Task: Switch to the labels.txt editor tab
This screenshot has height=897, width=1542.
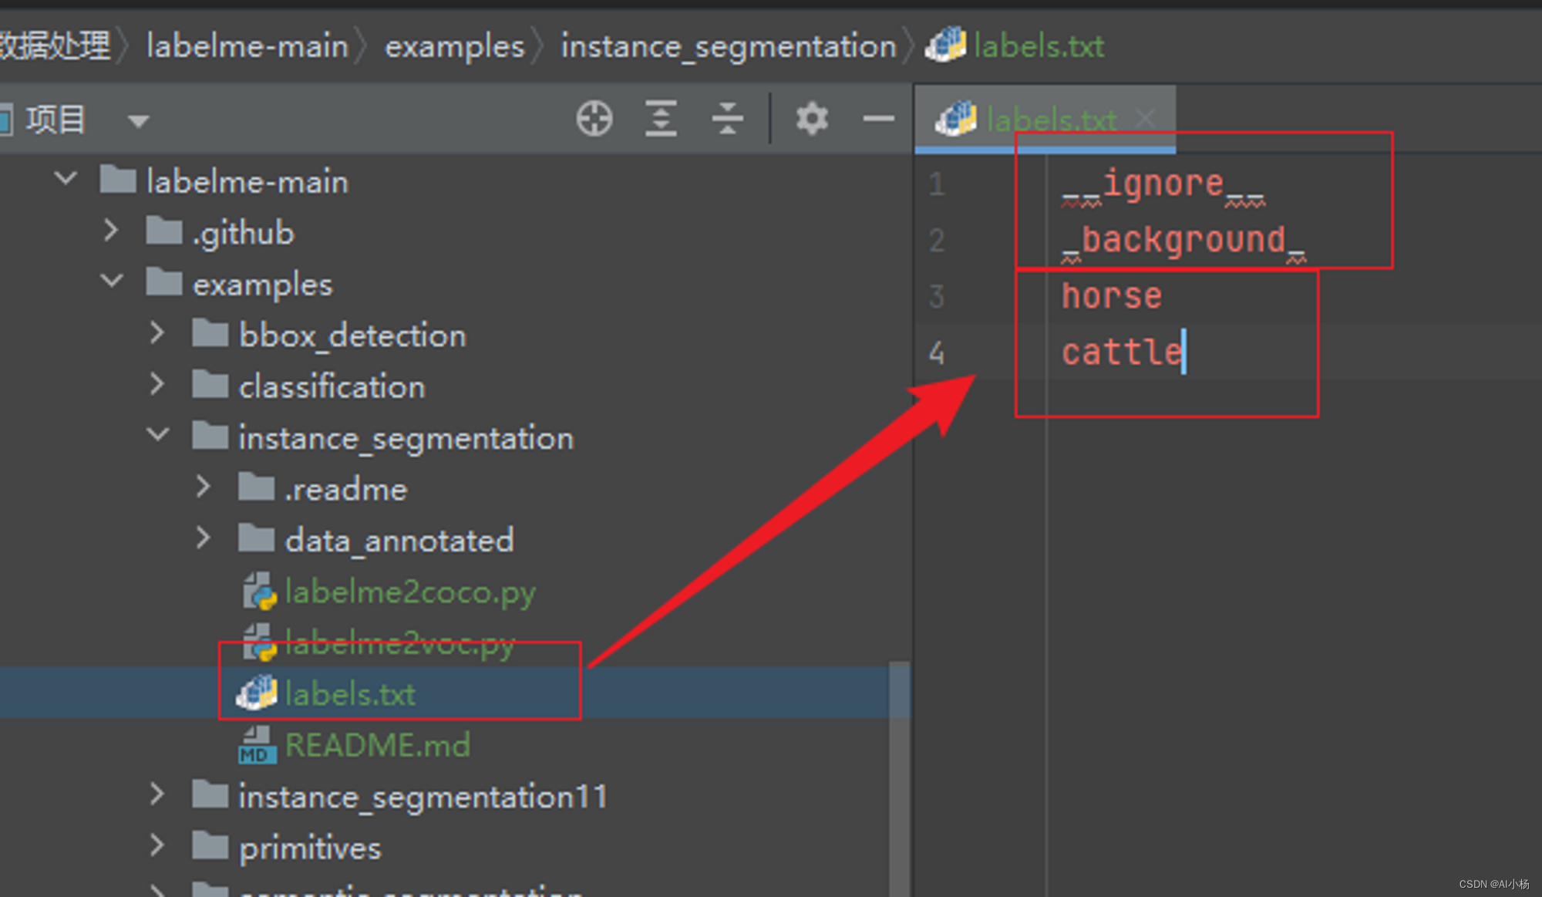Action: coord(1049,120)
